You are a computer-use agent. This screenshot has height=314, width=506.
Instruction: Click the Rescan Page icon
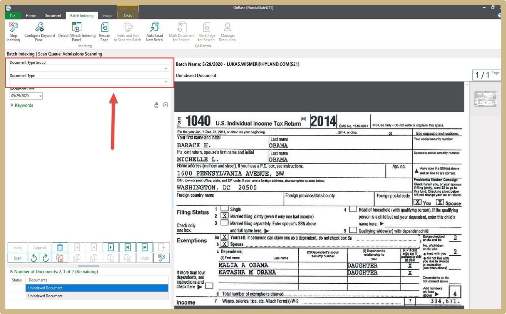(104, 32)
